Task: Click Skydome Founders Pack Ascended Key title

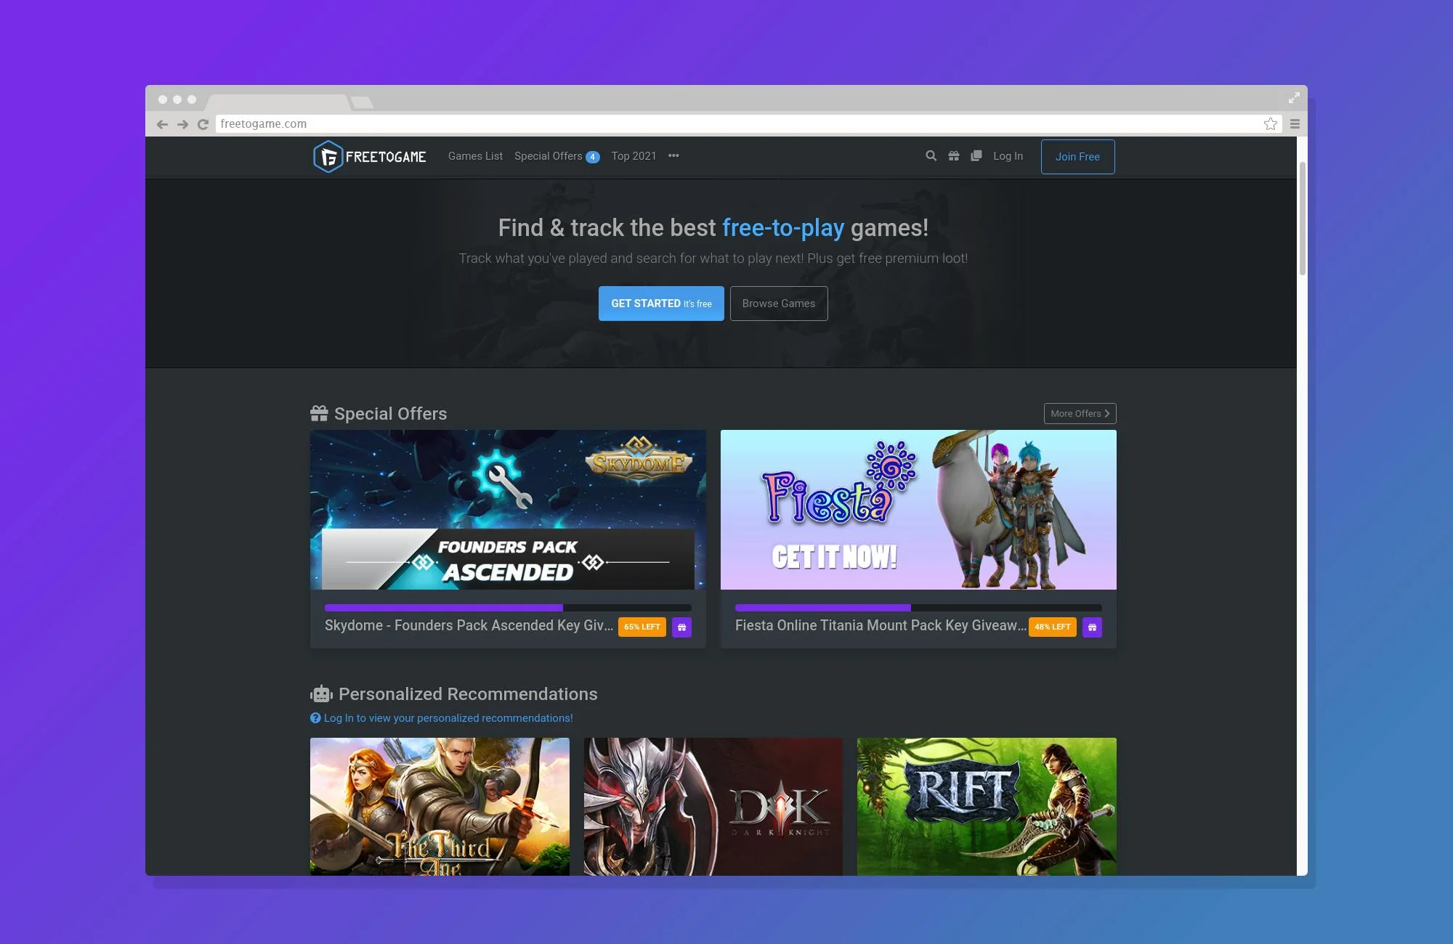Action: pos(469,625)
